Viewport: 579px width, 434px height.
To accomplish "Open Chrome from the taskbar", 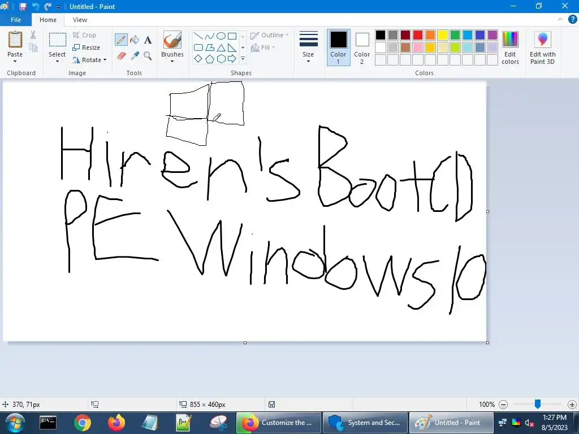I will pyautogui.click(x=83, y=423).
